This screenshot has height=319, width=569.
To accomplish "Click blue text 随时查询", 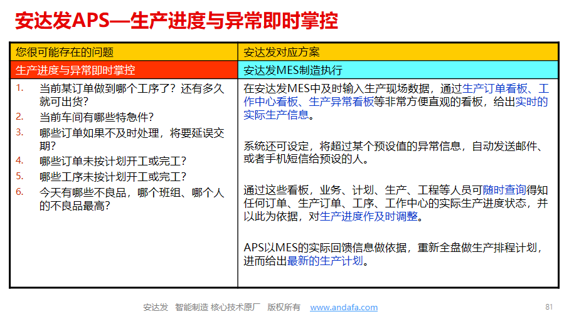I will tap(504, 190).
